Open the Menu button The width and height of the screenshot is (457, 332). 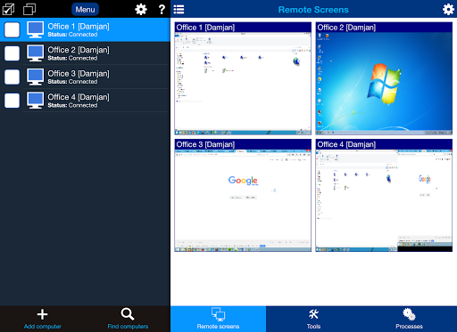coord(85,10)
